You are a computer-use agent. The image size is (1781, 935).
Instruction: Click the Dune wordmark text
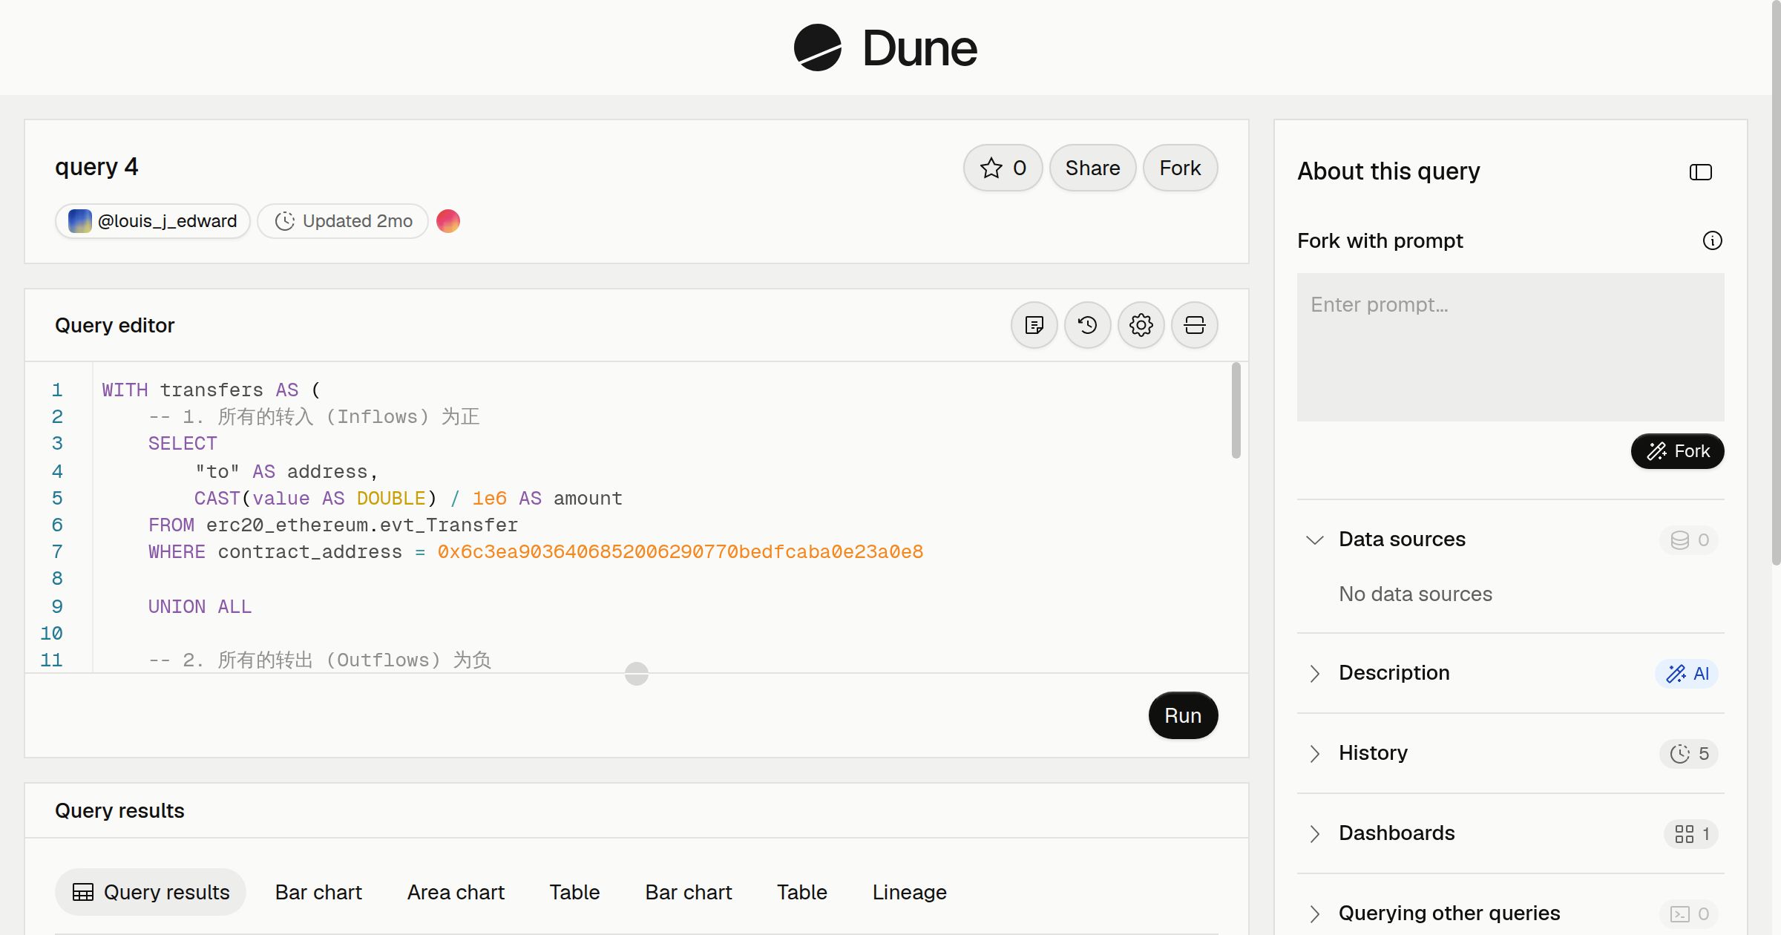[920, 47]
